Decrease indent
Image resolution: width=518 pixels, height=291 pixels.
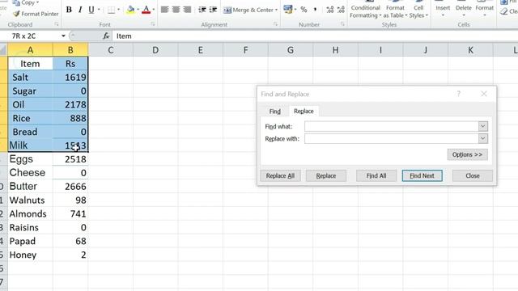pyautogui.click(x=202, y=10)
